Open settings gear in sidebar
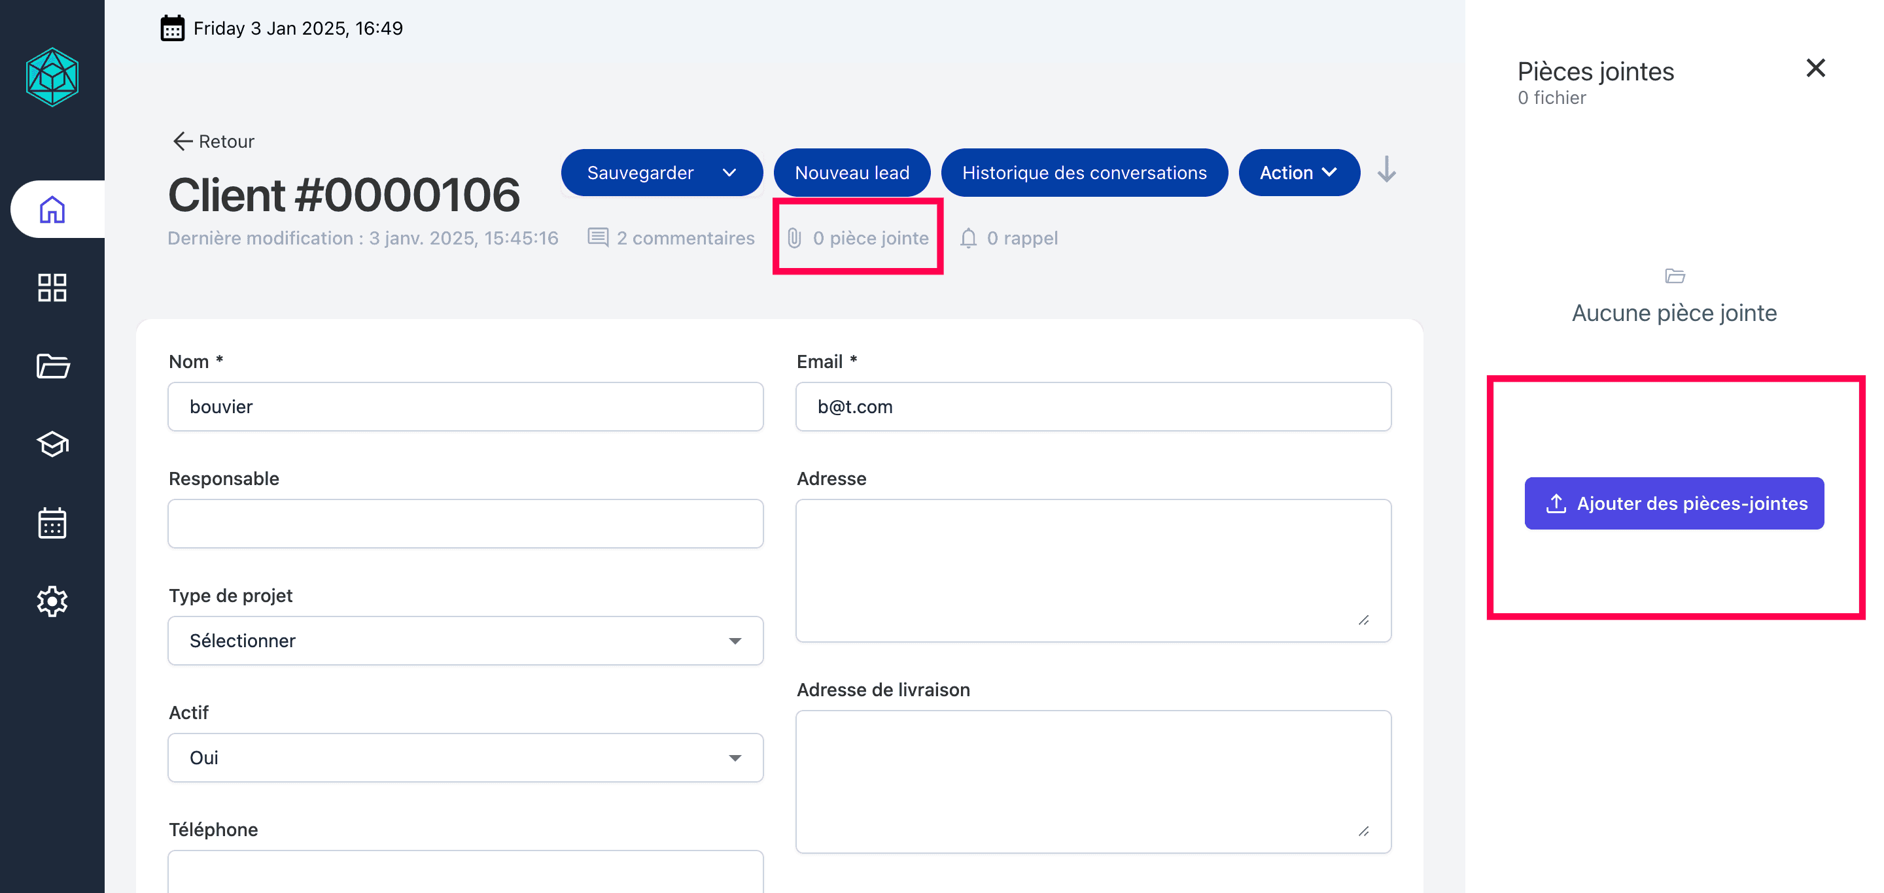 [x=52, y=601]
